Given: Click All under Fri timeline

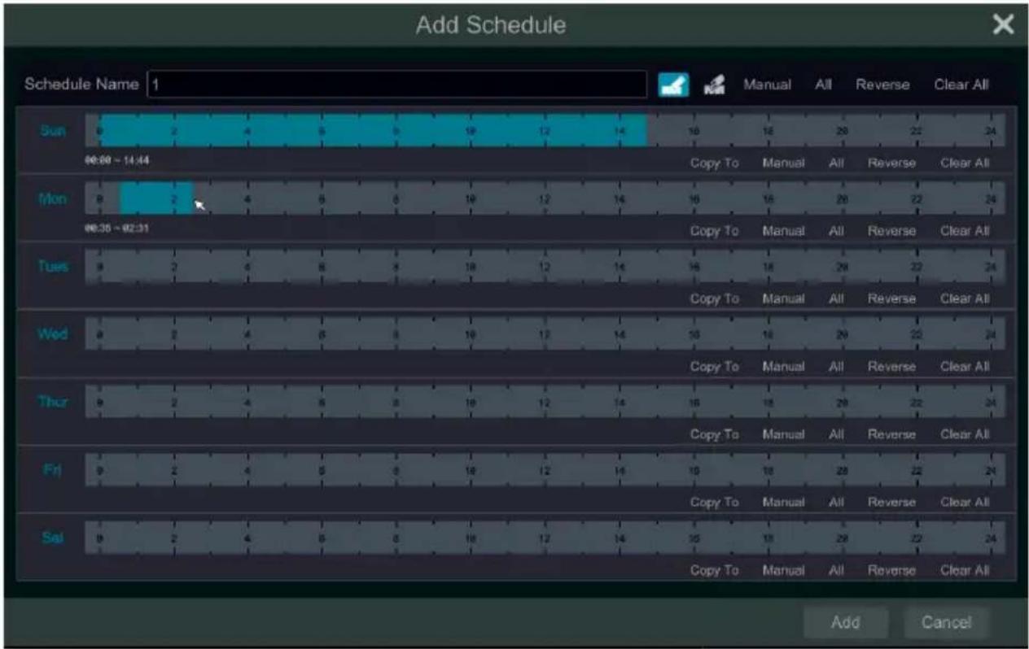Looking at the screenshot, I should (835, 503).
